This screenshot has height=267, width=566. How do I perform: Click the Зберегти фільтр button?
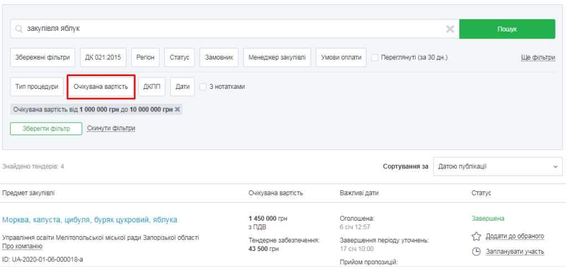pos(46,129)
